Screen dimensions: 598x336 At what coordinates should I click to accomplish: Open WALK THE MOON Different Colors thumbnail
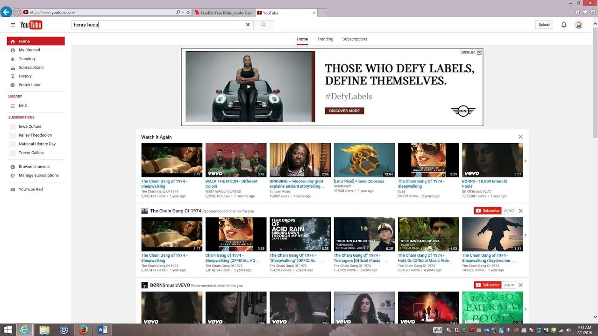pos(236,160)
